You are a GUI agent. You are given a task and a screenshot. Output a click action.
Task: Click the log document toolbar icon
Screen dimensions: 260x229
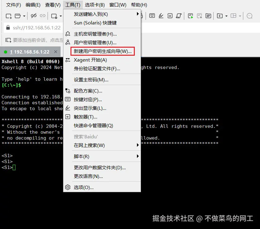(208, 16)
